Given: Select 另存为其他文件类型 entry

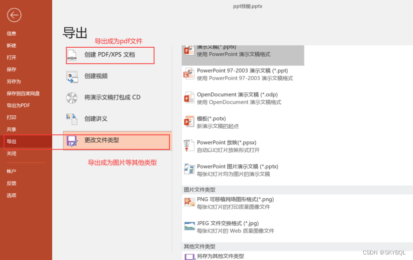Looking at the screenshot, I should (220, 256).
